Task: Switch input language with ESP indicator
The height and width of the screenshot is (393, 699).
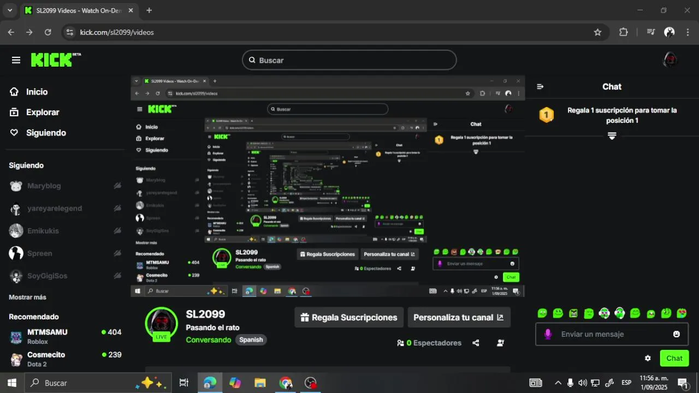Action: pos(626,383)
